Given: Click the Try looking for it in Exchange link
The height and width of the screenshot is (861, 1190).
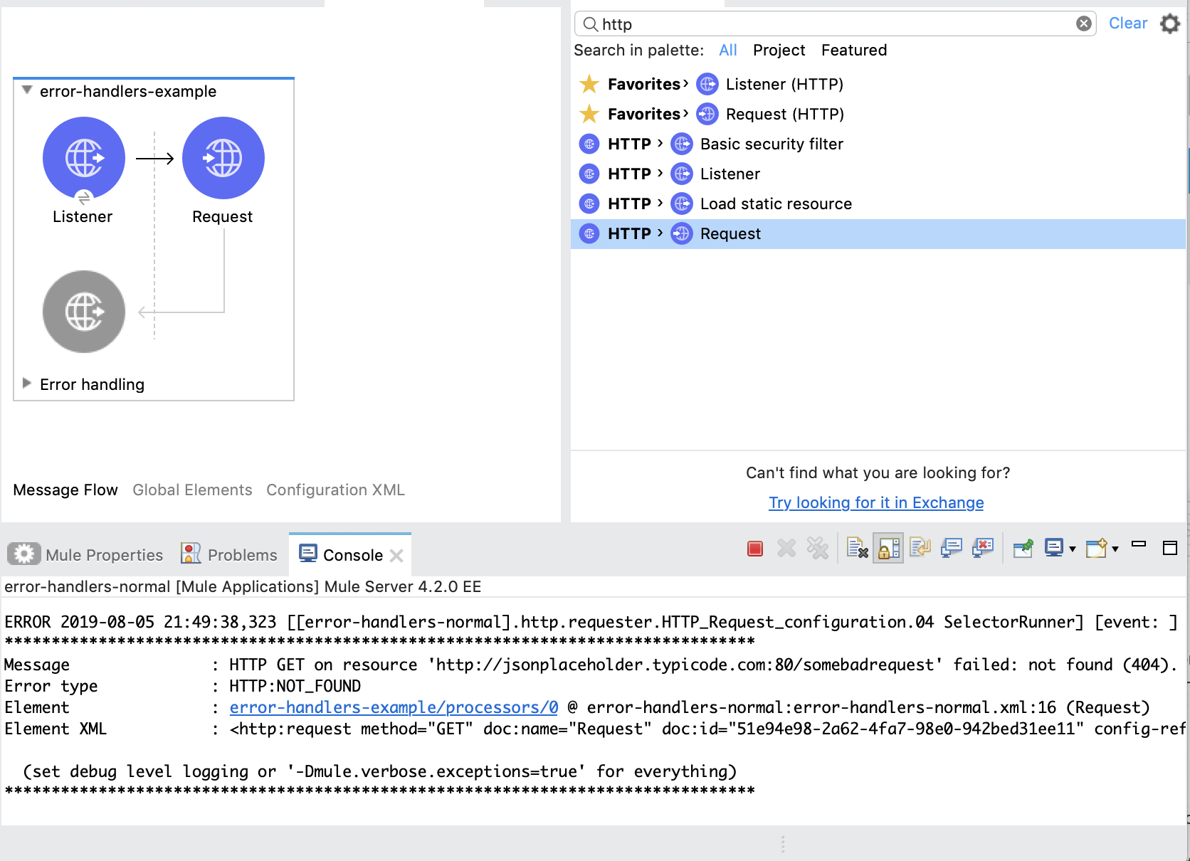Looking at the screenshot, I should point(876,503).
